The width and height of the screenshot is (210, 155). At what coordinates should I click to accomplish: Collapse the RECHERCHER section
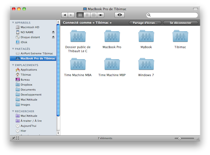[x=13, y=111]
